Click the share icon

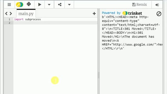pyautogui.click(x=60, y=4)
